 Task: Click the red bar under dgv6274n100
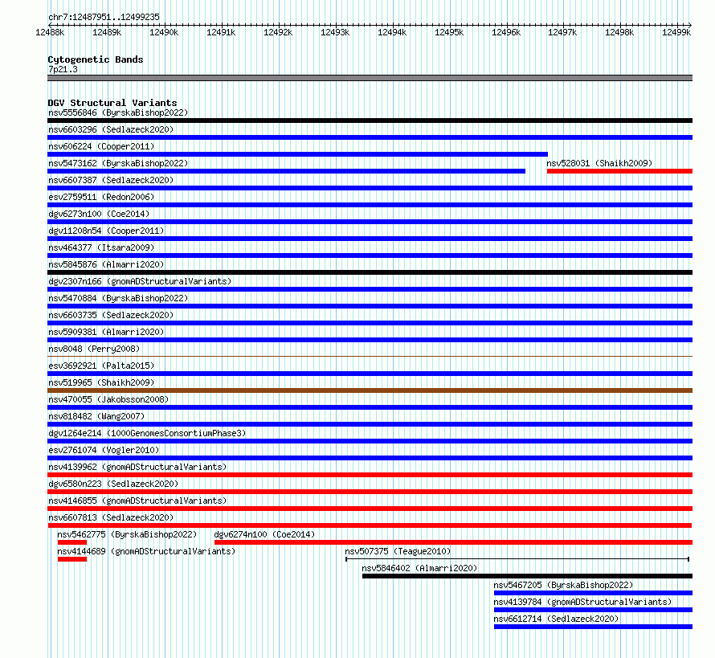tap(453, 542)
